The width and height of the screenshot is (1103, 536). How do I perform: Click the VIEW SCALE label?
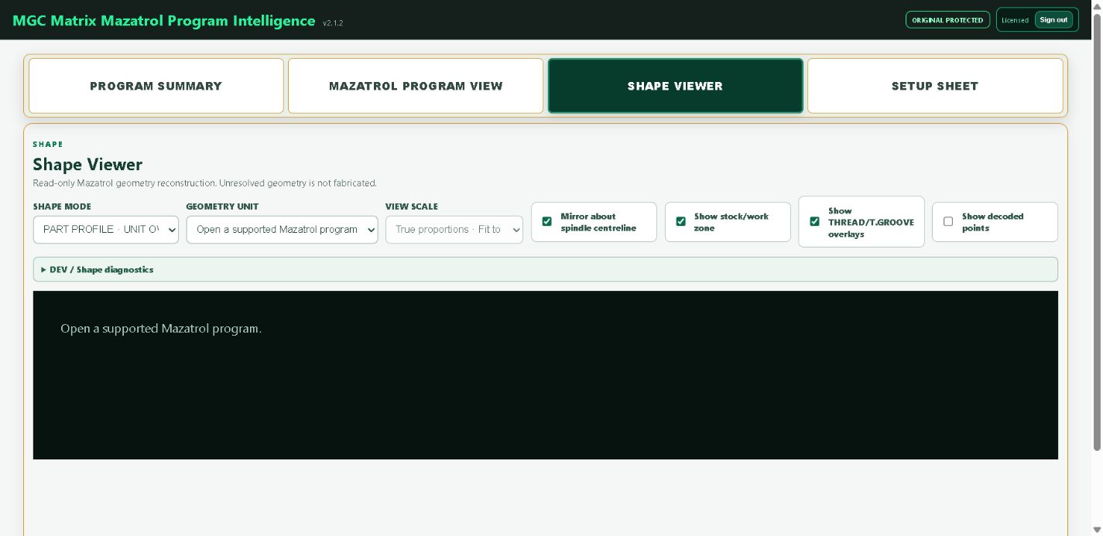pyautogui.click(x=412, y=207)
